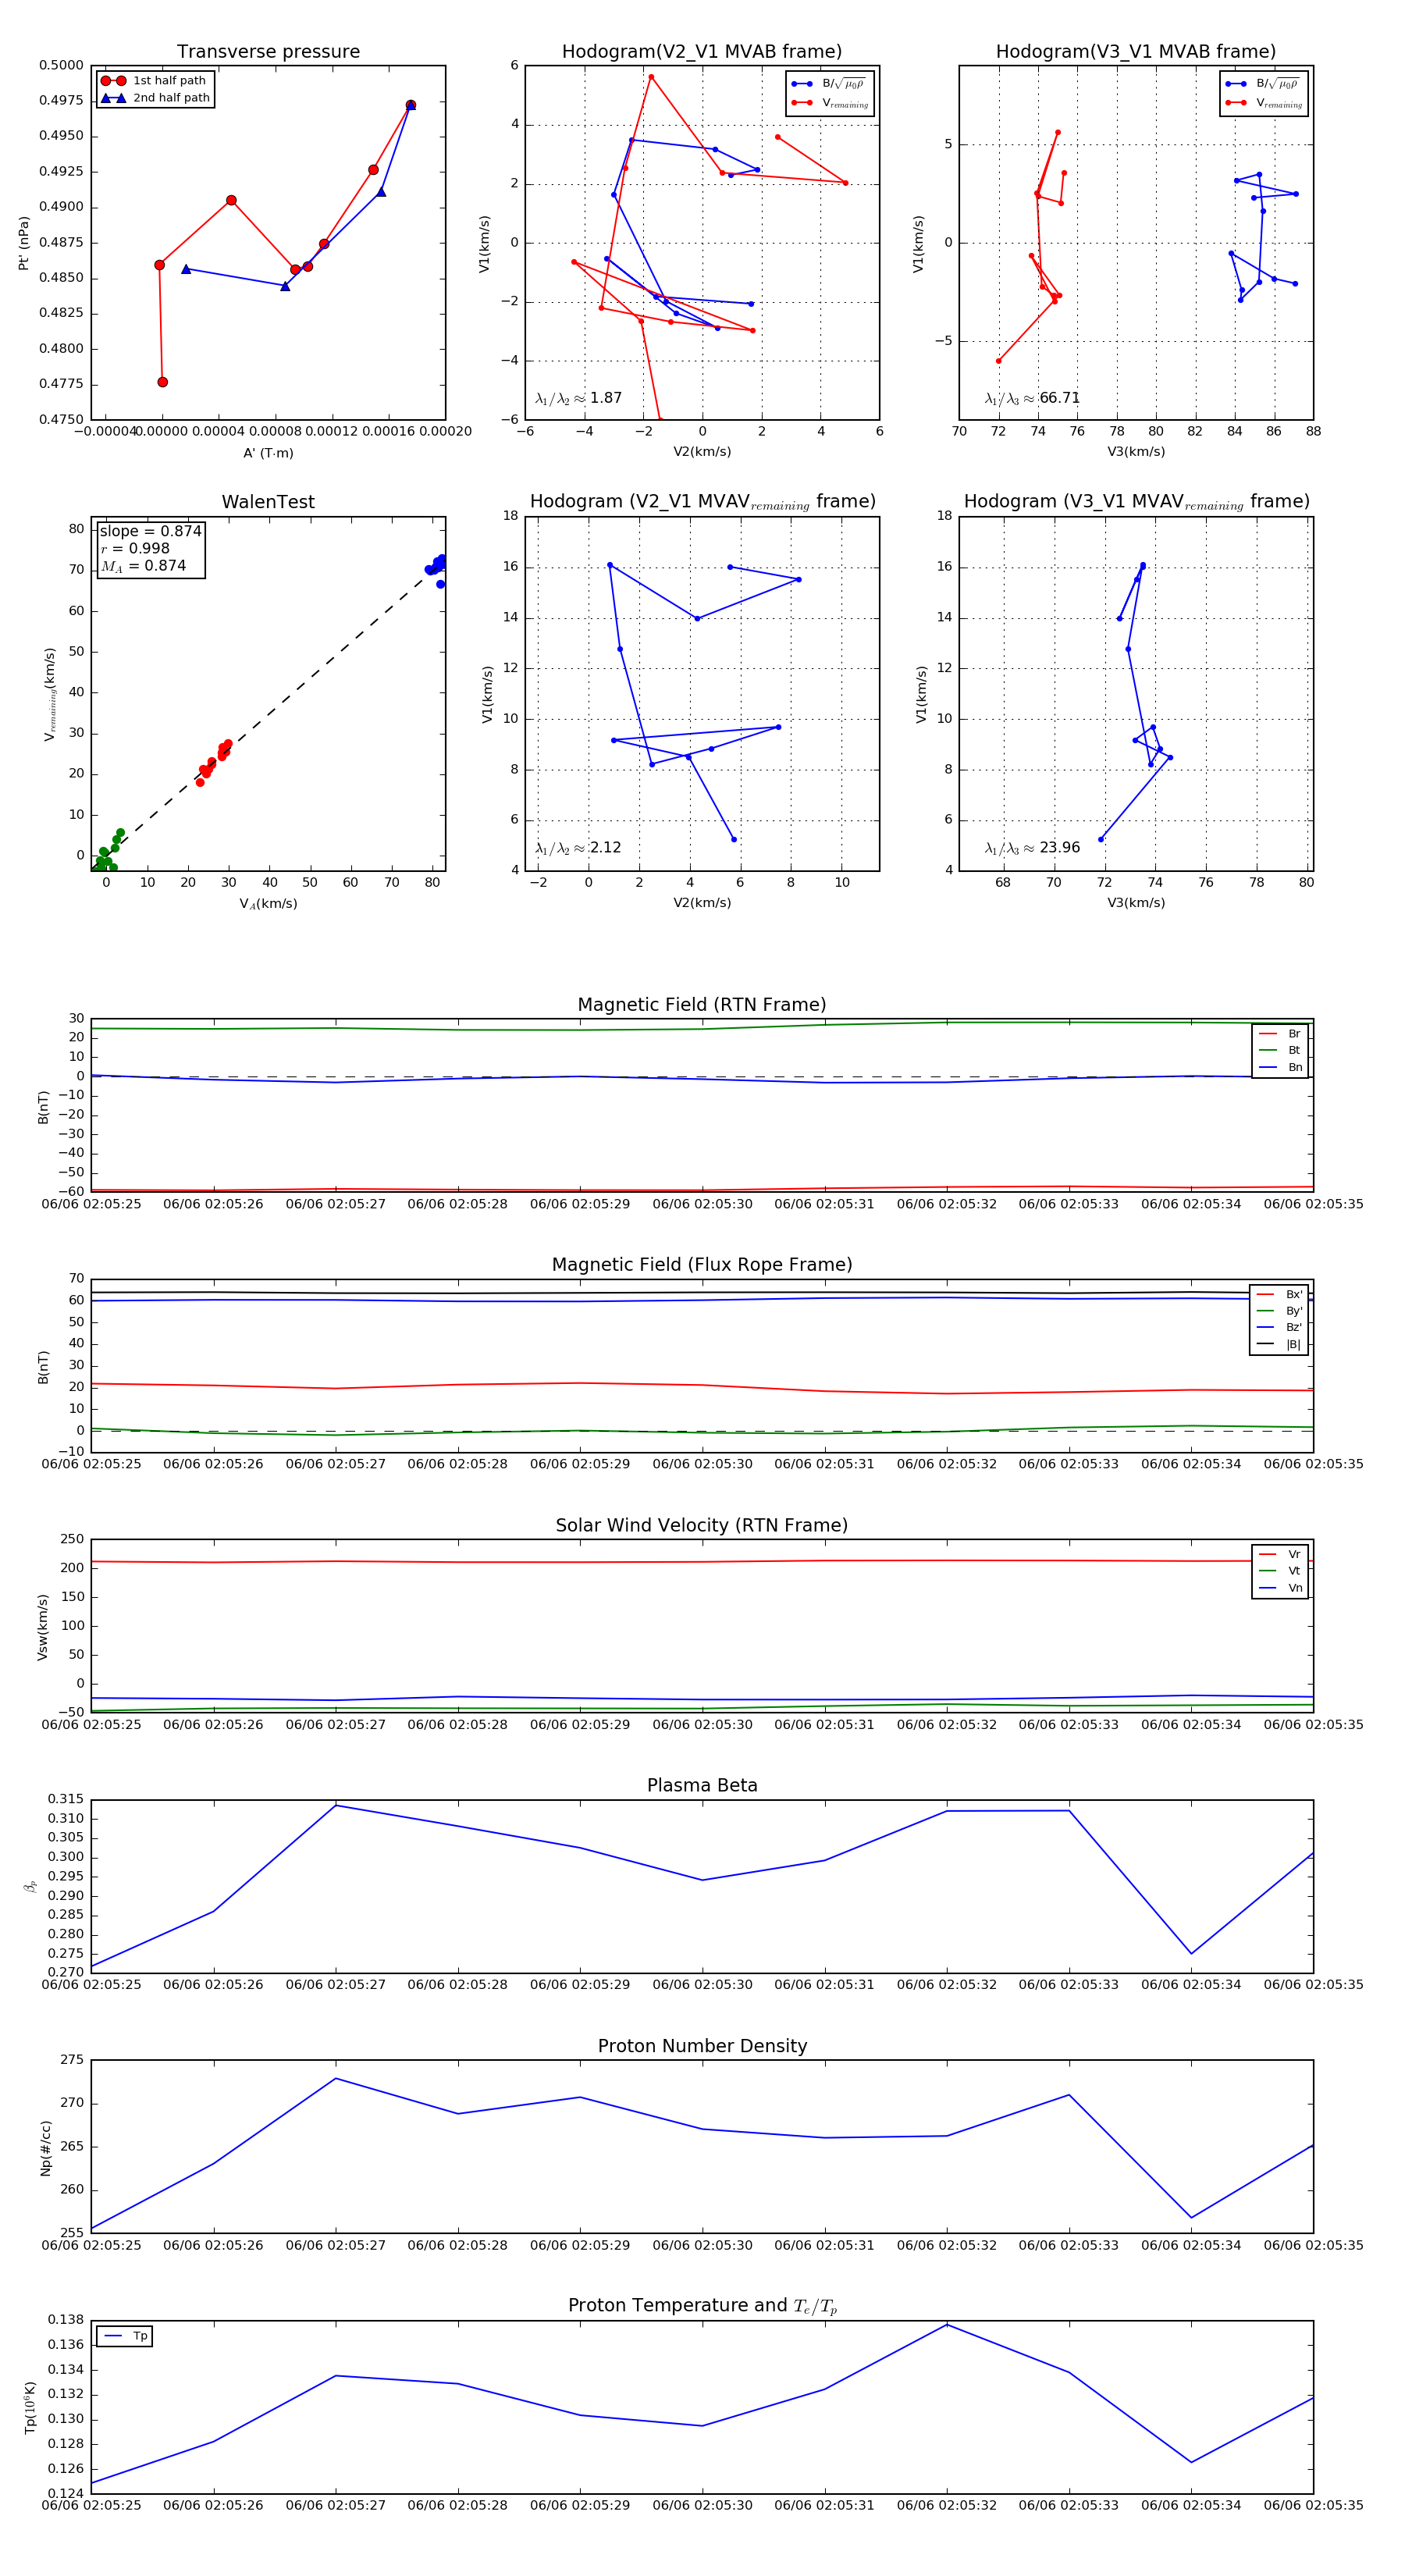Click the 'Vt' legend entry
Screen dimensions: 1405x2576
(1281, 1571)
